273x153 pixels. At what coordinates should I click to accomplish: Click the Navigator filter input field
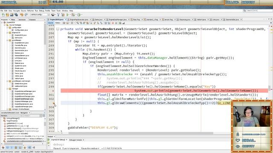pos(32,116)
